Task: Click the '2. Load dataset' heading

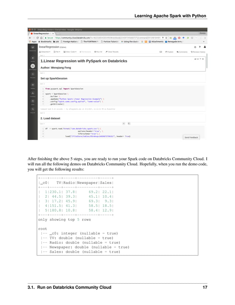Action: point(50,118)
